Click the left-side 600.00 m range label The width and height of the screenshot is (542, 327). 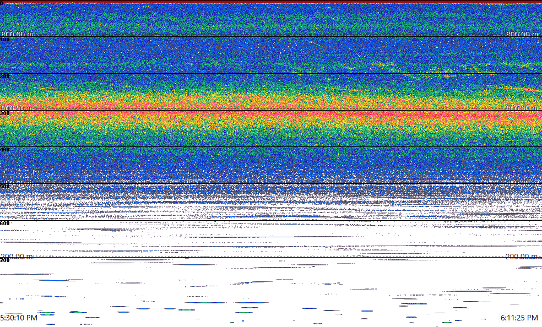17,108
